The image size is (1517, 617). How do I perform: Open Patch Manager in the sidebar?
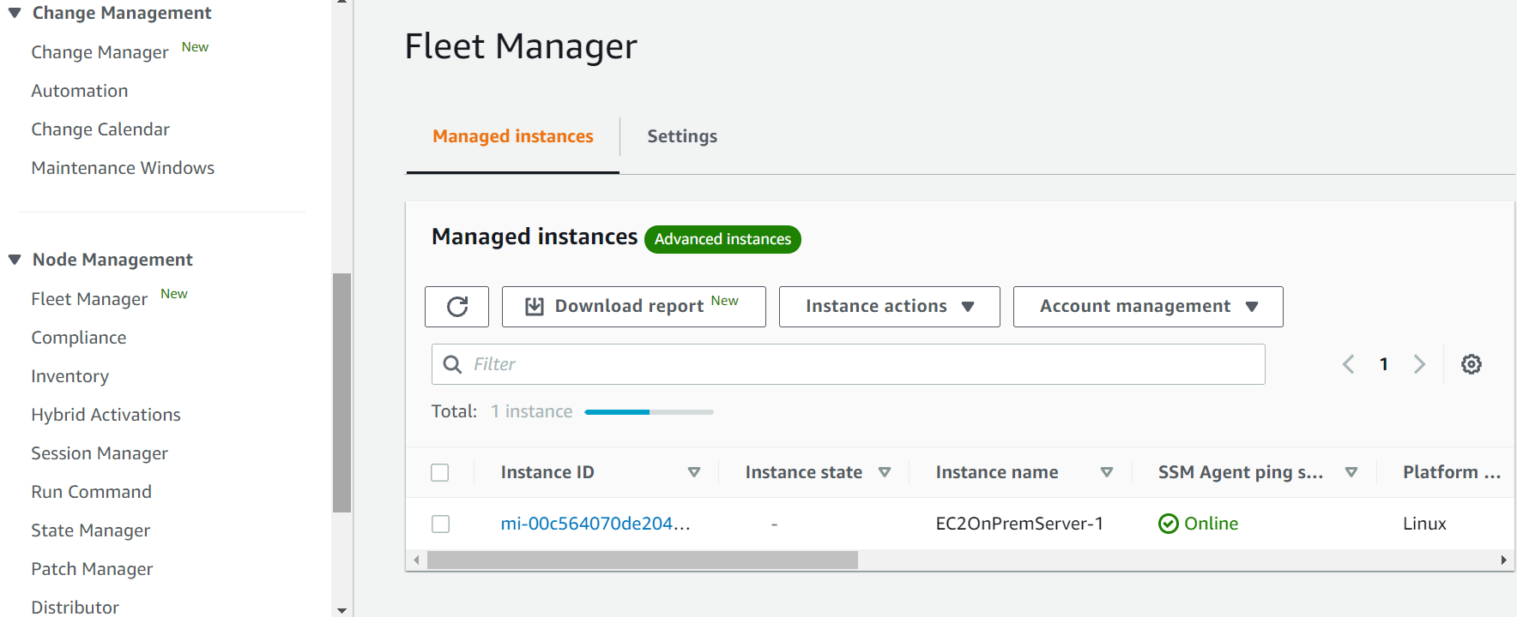pyautogui.click(x=93, y=569)
